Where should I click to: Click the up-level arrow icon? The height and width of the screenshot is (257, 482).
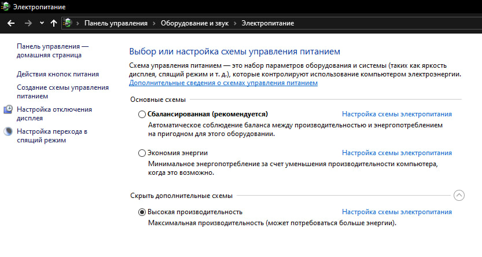pos(54,23)
